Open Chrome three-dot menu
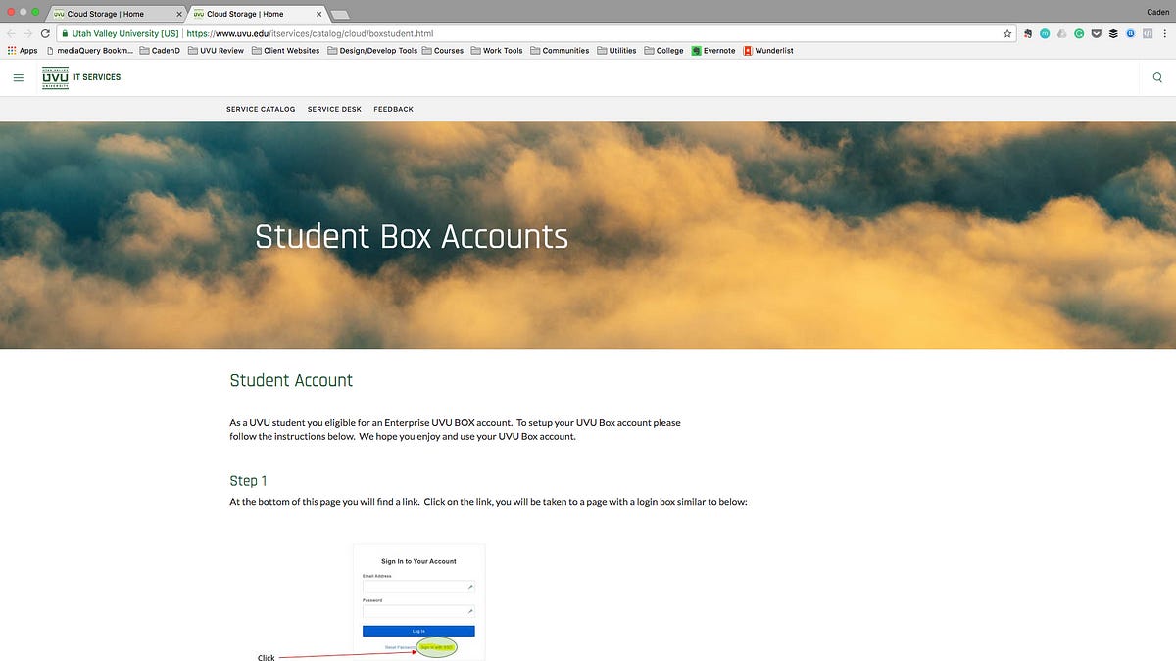1176x661 pixels. tap(1164, 33)
